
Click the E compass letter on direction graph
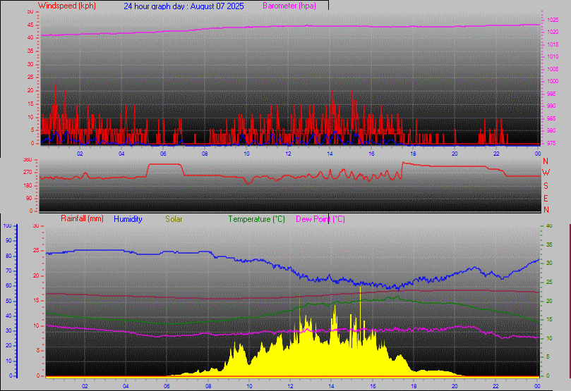coord(546,199)
